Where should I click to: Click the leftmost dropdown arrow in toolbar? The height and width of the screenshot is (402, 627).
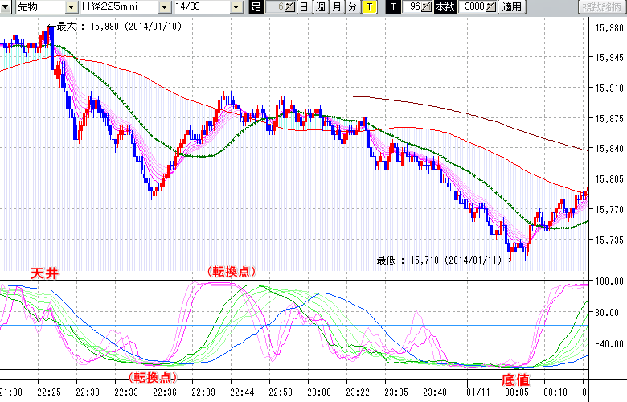6,7
